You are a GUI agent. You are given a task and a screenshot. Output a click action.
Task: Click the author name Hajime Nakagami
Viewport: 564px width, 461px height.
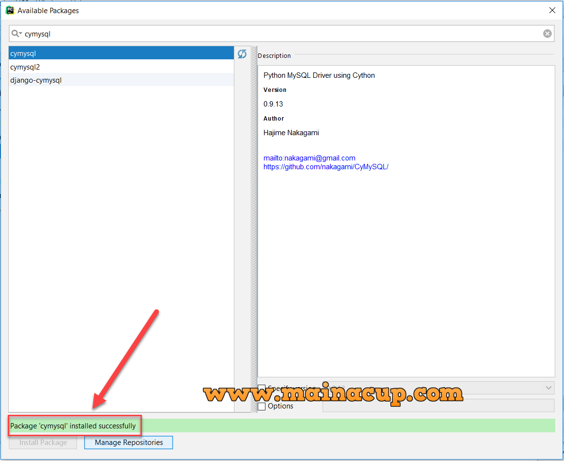(x=291, y=133)
